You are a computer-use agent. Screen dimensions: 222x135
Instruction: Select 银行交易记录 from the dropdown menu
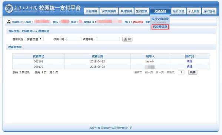(160, 19)
